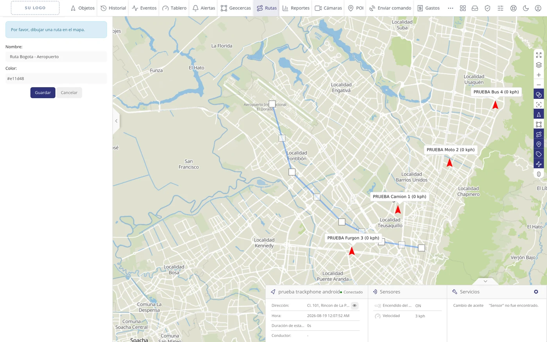Open the Objetos tab

(82, 8)
